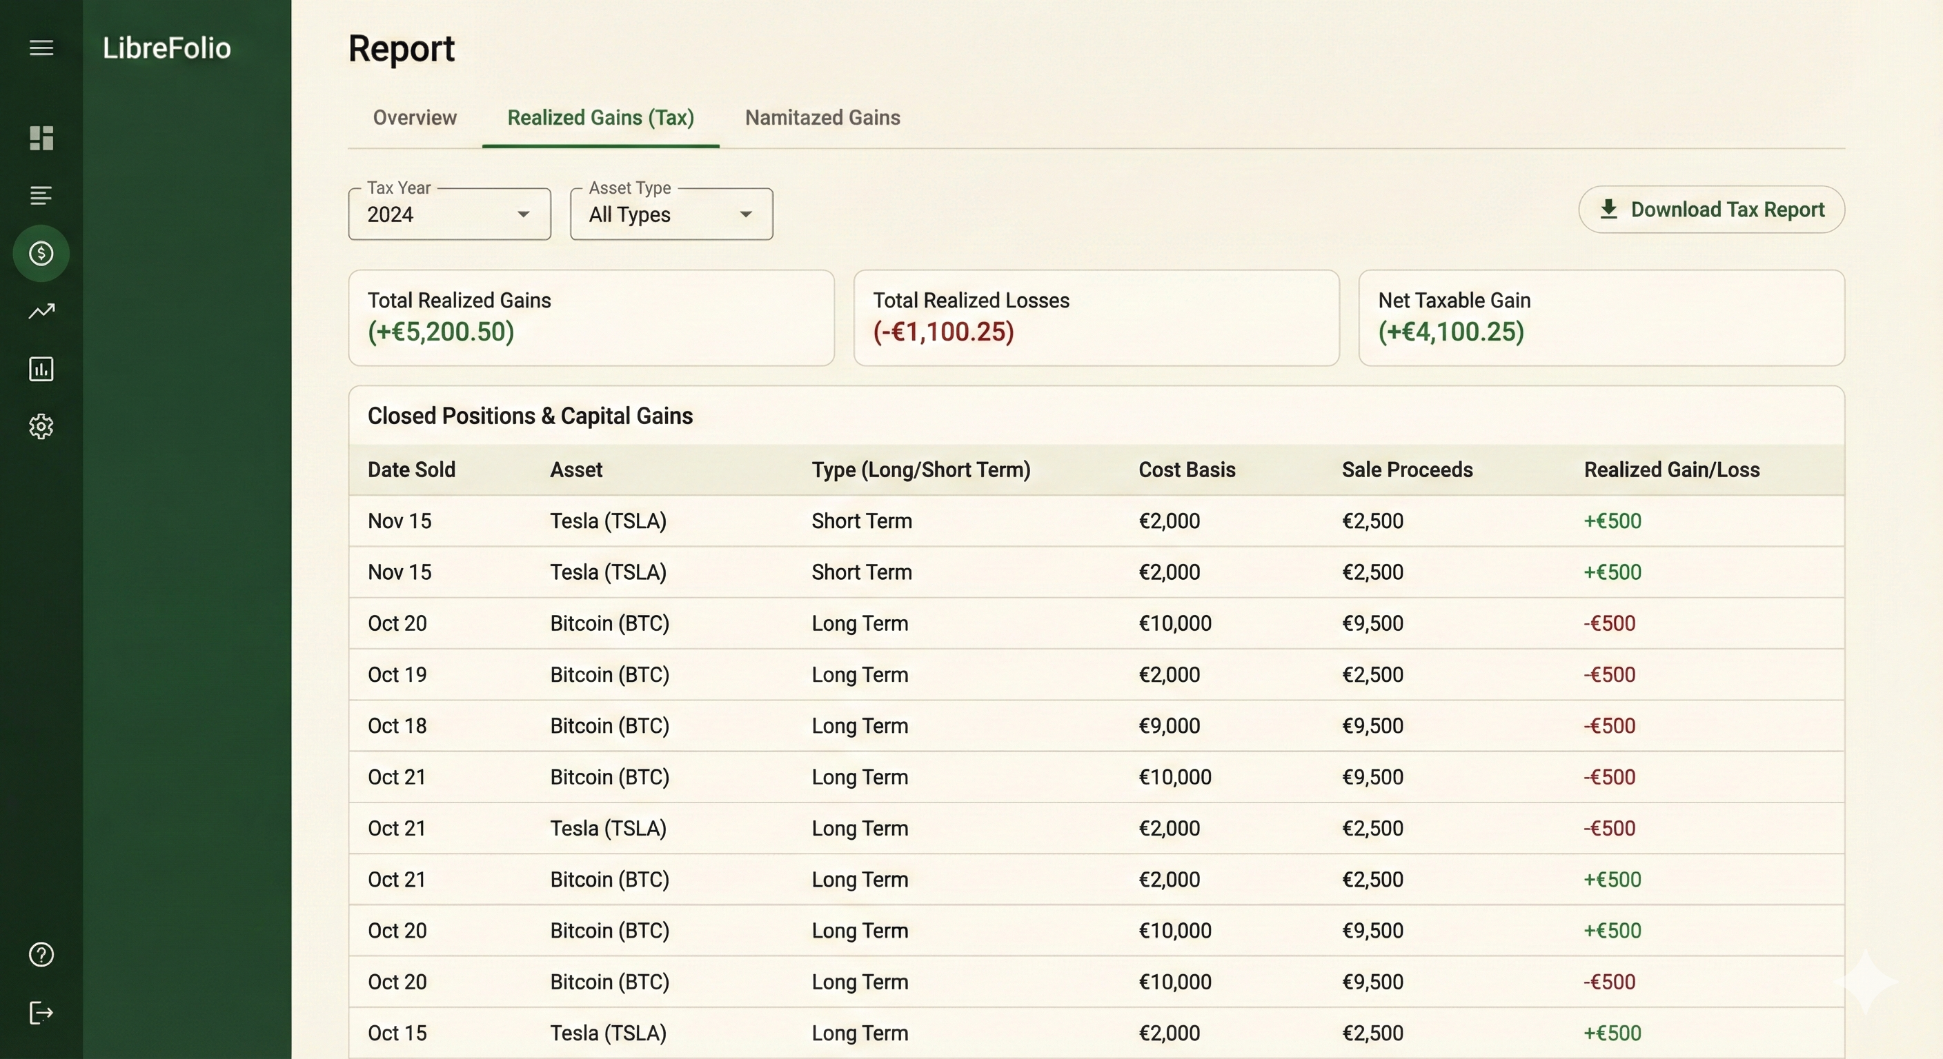This screenshot has height=1059, width=1943.
Task: Expand the Tax Year dropdown
Action: [x=448, y=215]
